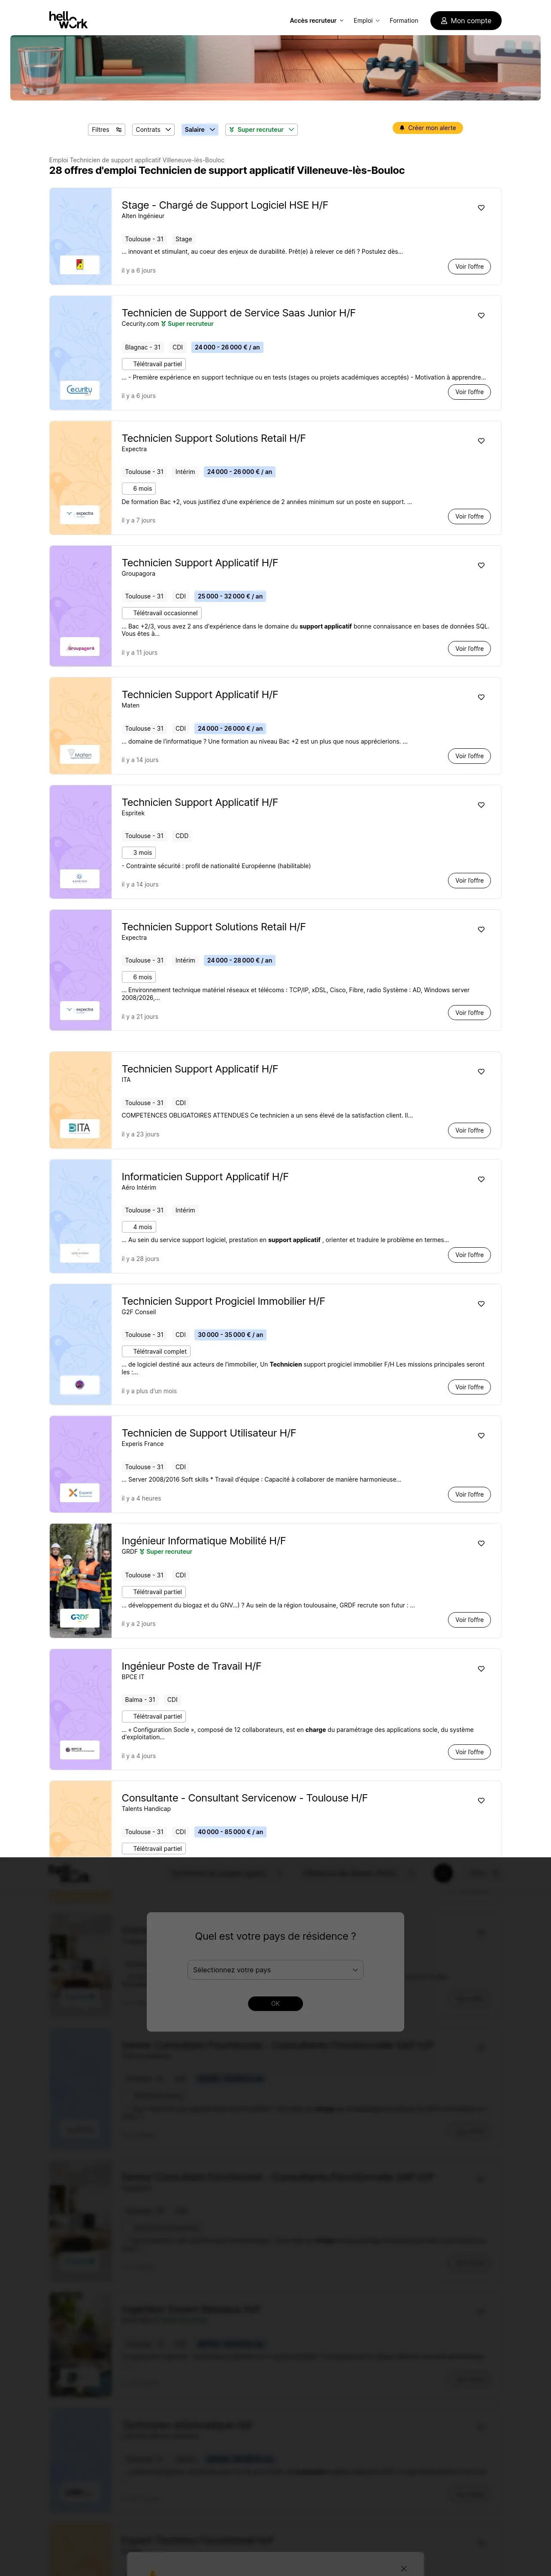Save the Informaticien Support Applicatif Aéro Intérim offer

click(x=481, y=1180)
